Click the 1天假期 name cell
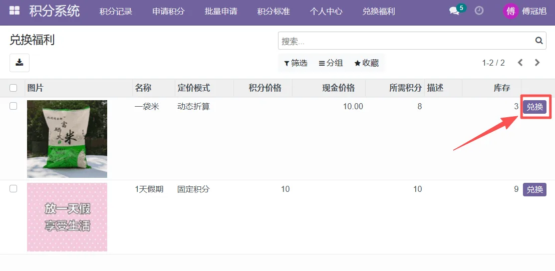The image size is (555, 271). tap(149, 189)
